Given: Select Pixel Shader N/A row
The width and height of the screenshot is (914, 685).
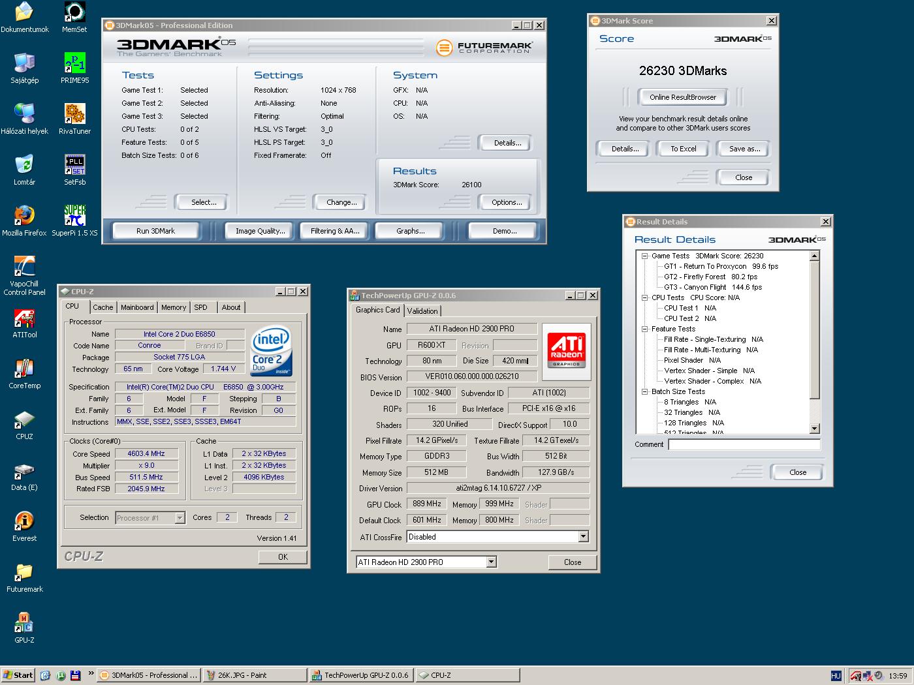Looking at the screenshot, I should [692, 360].
